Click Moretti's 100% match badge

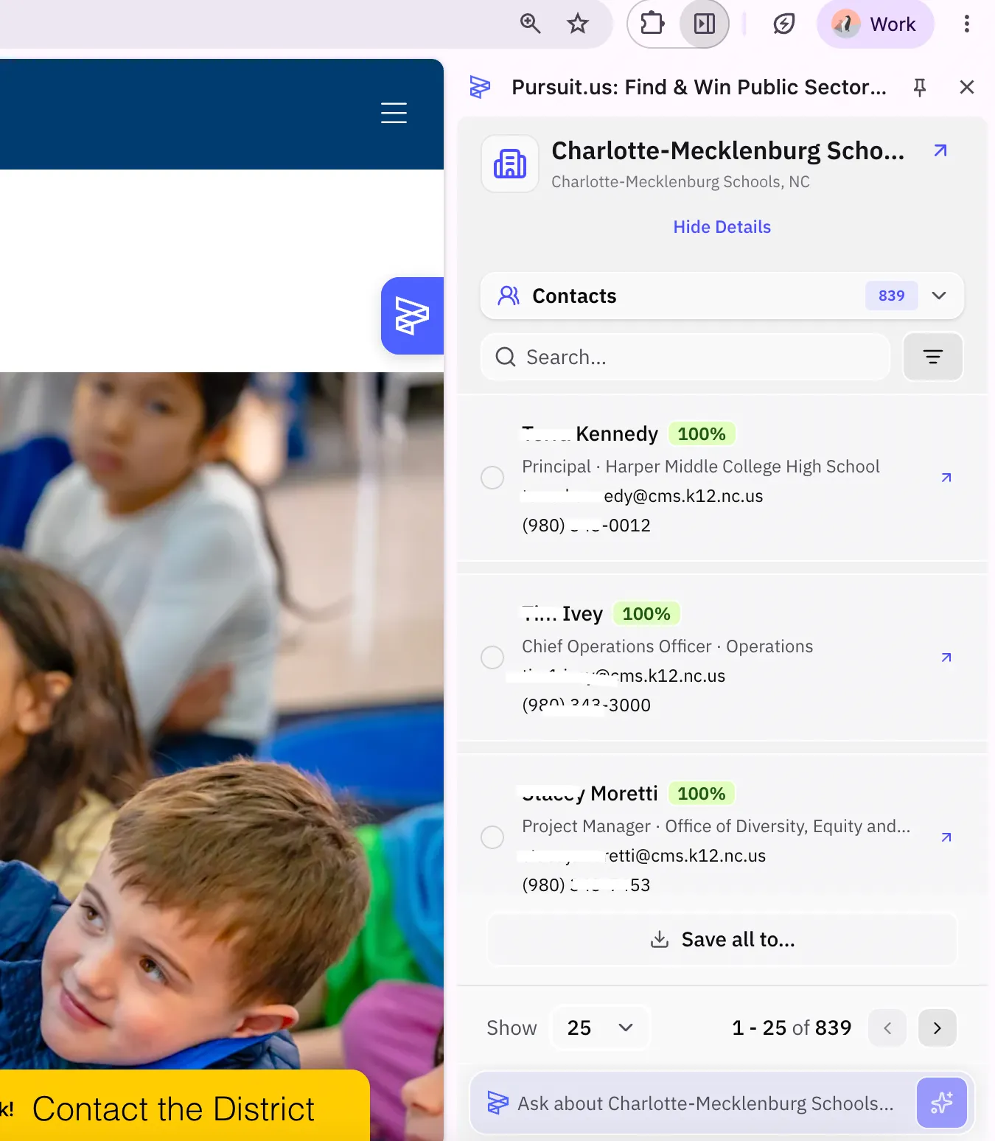tap(702, 794)
